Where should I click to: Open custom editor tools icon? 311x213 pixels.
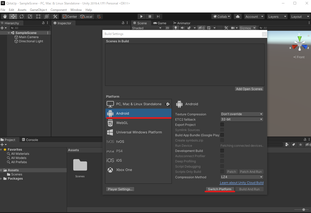[55, 16]
